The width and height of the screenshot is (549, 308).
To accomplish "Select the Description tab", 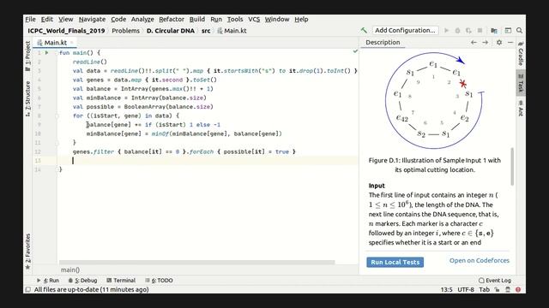I will click(383, 42).
